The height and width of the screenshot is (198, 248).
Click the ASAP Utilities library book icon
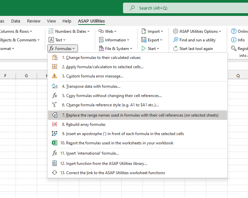pyautogui.click(x=55, y=163)
